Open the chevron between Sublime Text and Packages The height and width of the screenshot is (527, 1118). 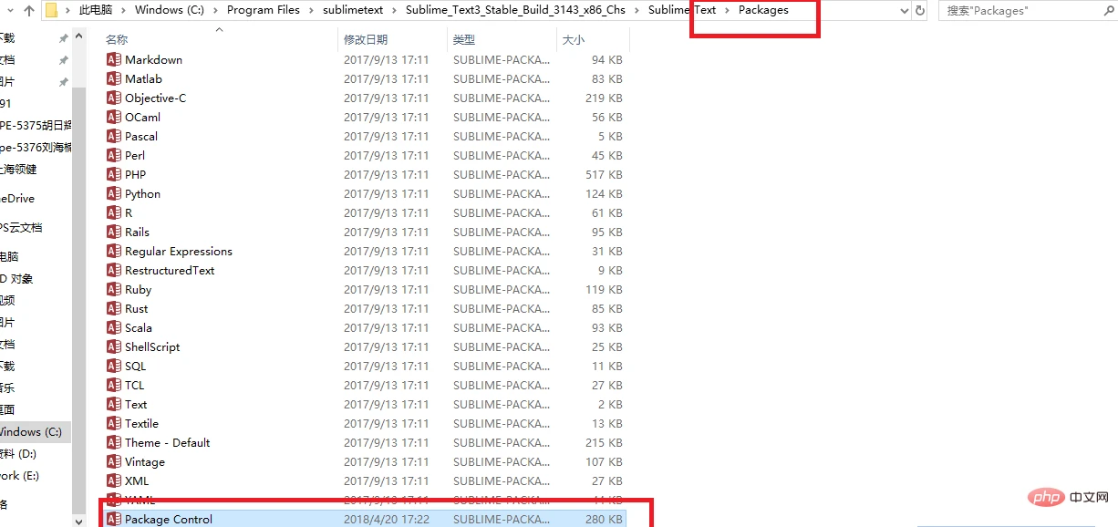click(x=728, y=11)
